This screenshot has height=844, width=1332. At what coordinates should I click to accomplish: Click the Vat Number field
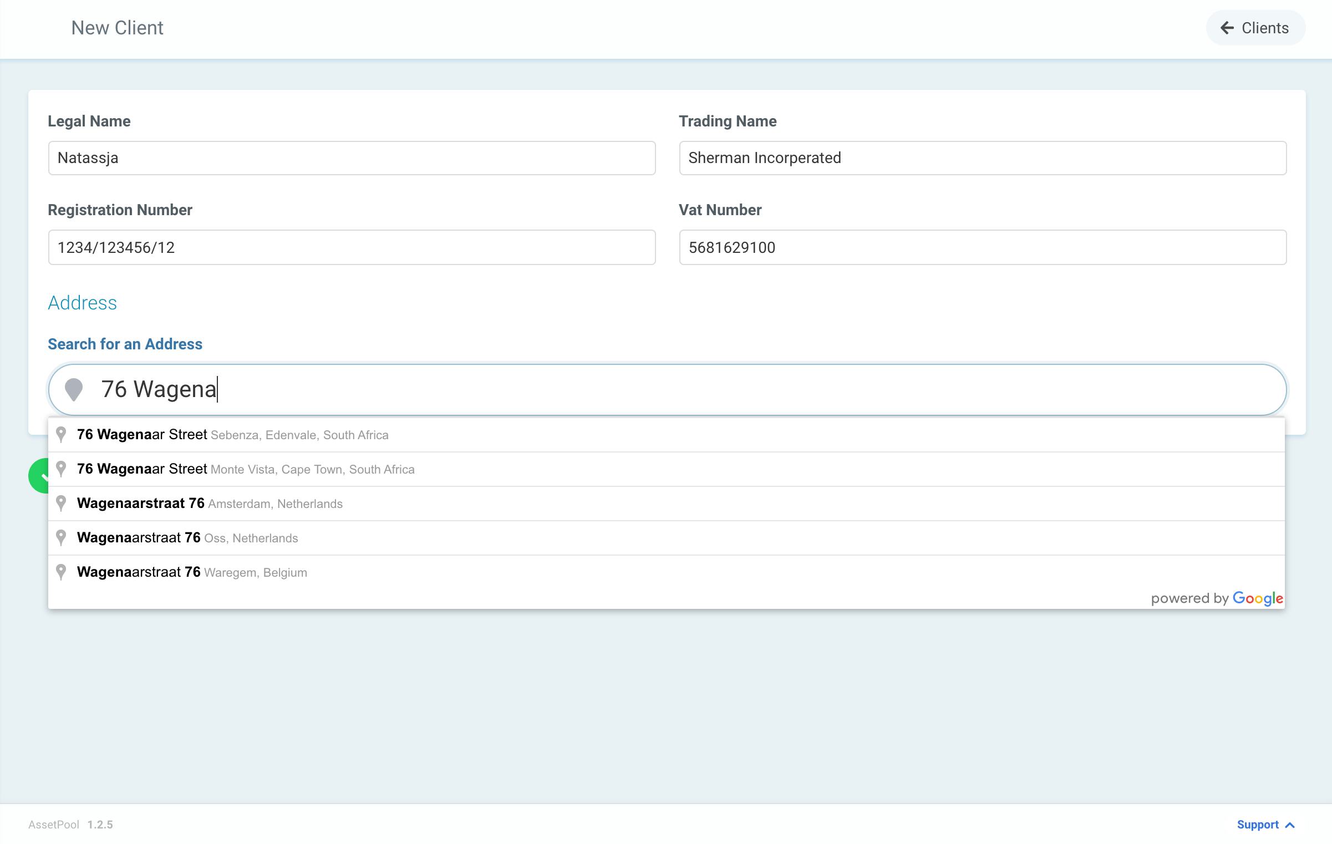(983, 247)
